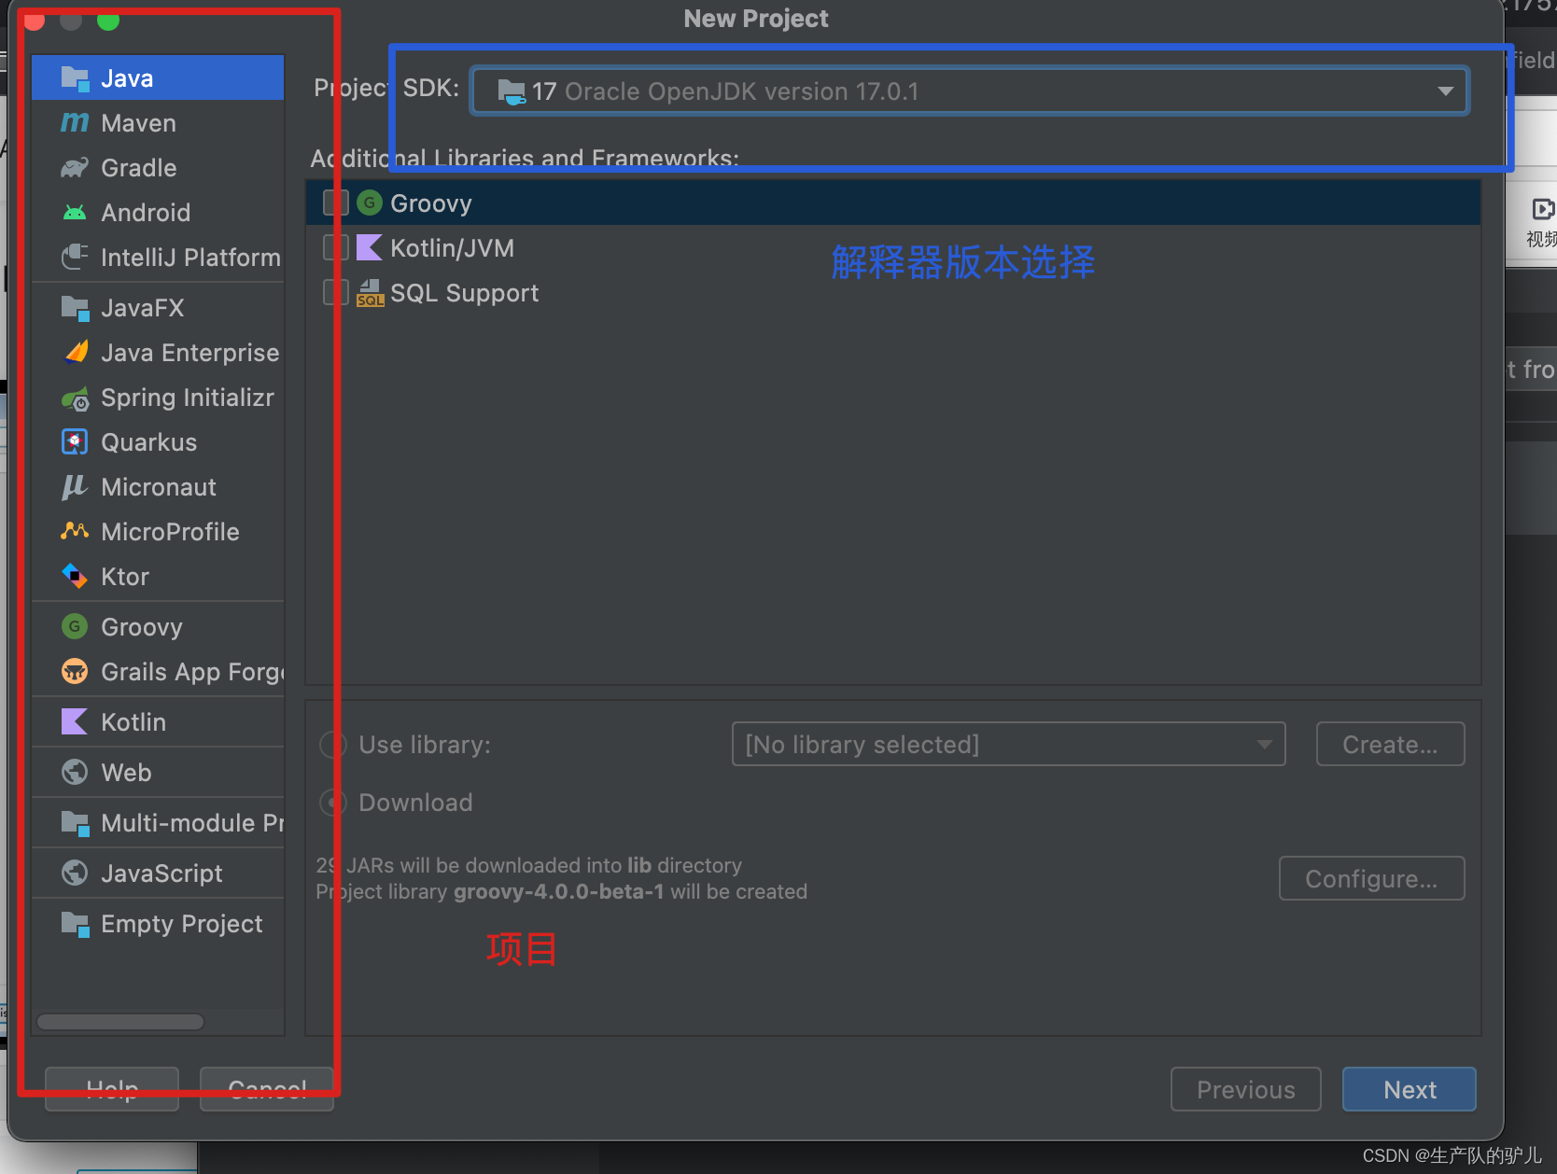Select the Java folder icon in sidebar
The image size is (1557, 1174).
click(75, 77)
